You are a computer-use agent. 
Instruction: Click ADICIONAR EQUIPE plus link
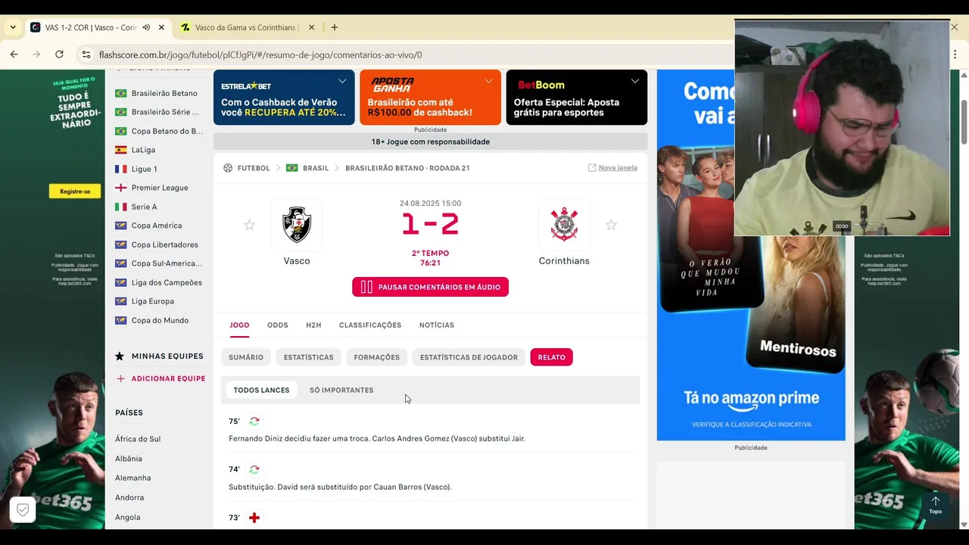(160, 378)
